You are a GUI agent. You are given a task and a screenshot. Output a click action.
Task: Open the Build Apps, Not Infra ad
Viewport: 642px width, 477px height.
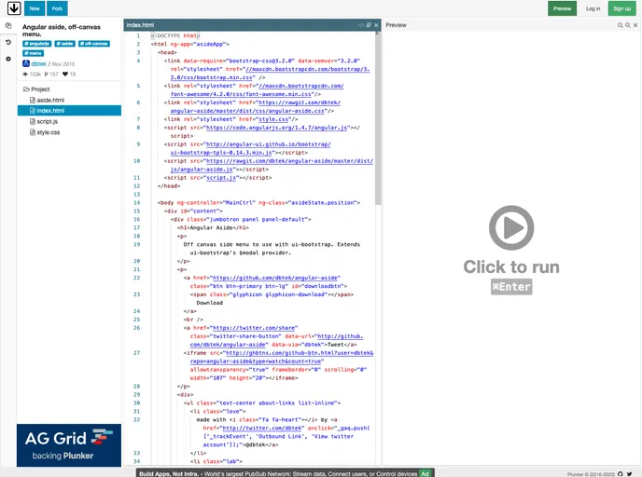[278, 473]
